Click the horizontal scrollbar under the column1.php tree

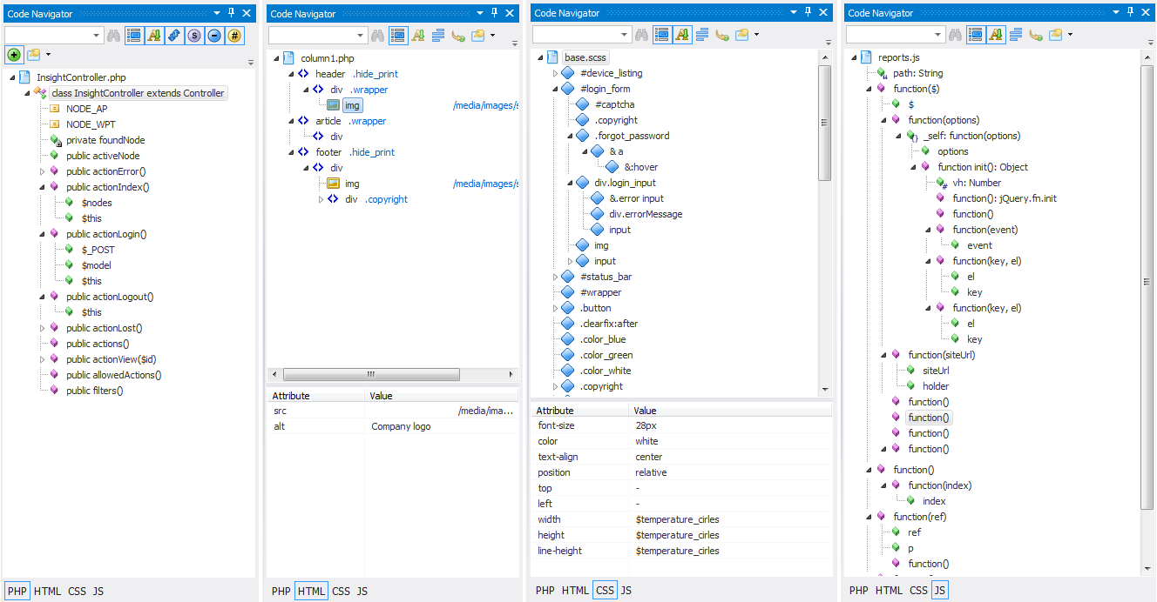(x=369, y=374)
